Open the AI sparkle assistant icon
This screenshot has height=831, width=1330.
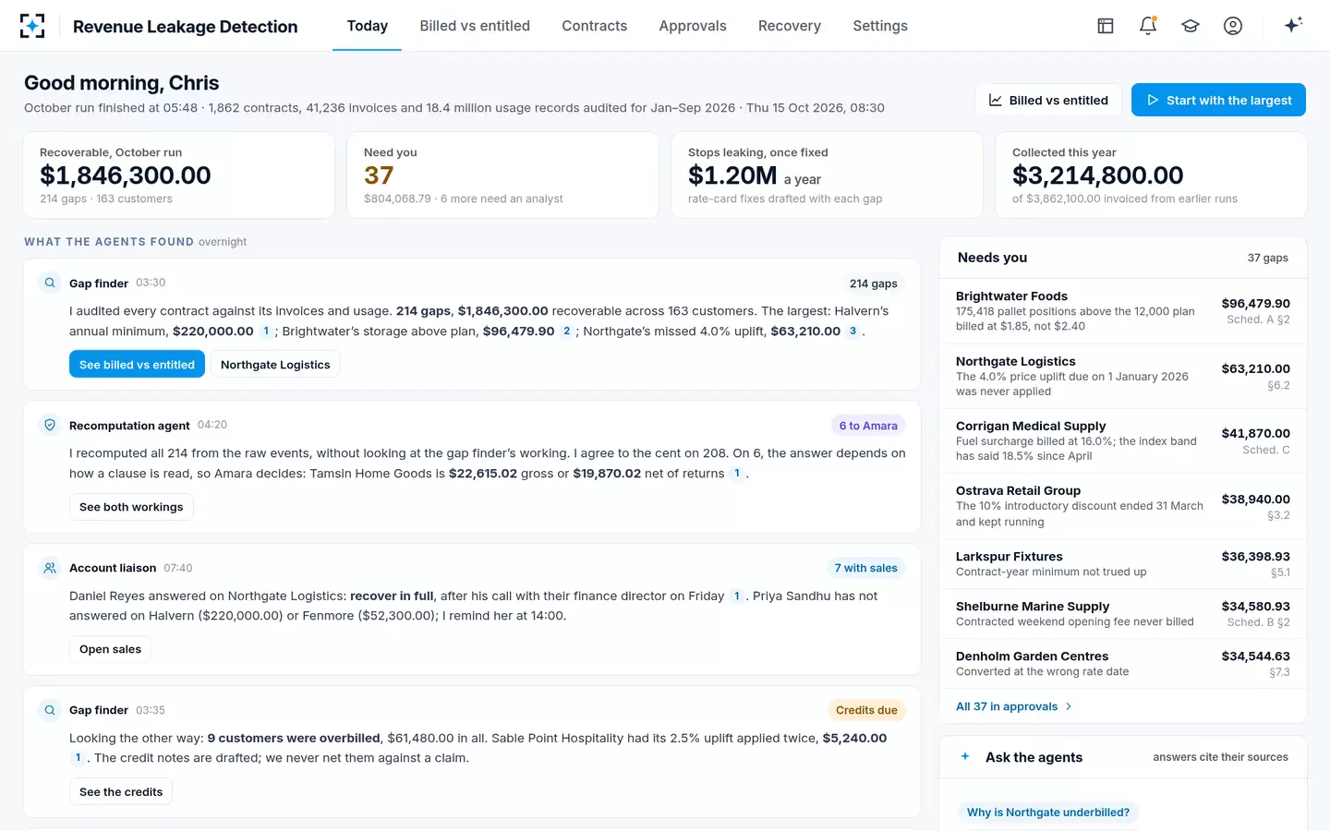(1293, 25)
